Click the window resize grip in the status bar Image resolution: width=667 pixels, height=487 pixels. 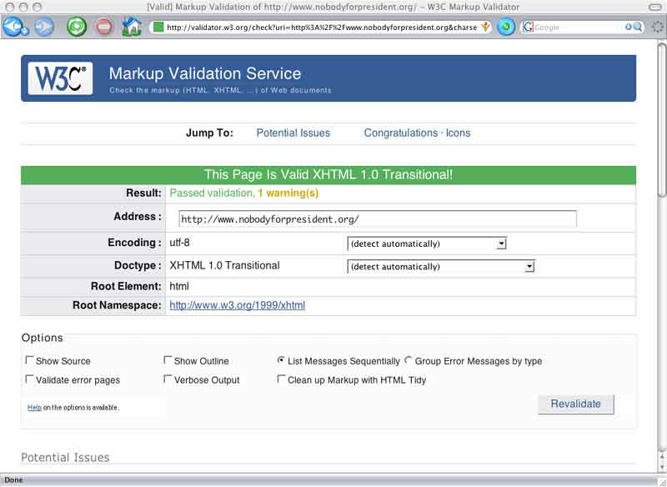[662, 481]
